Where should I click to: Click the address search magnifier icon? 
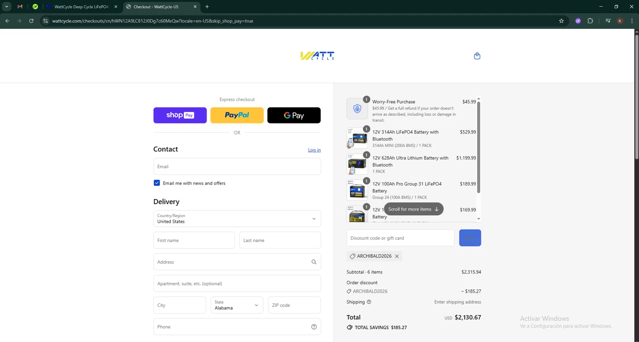click(314, 262)
